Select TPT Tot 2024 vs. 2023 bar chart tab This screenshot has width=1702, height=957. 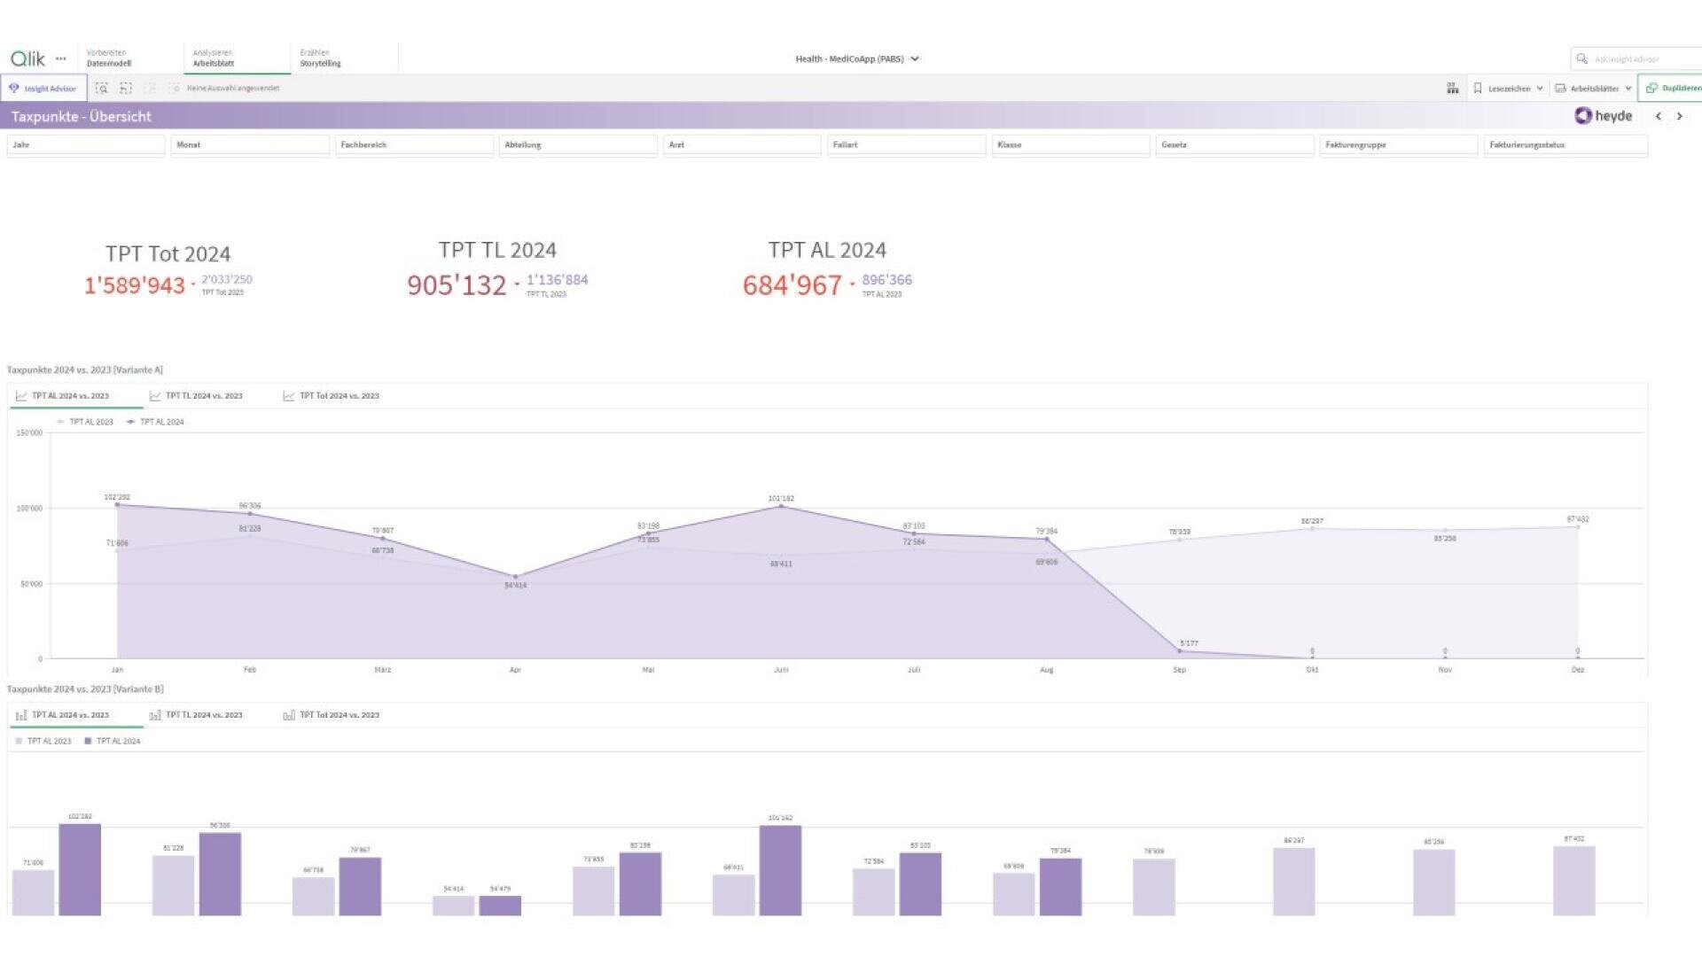(x=339, y=715)
